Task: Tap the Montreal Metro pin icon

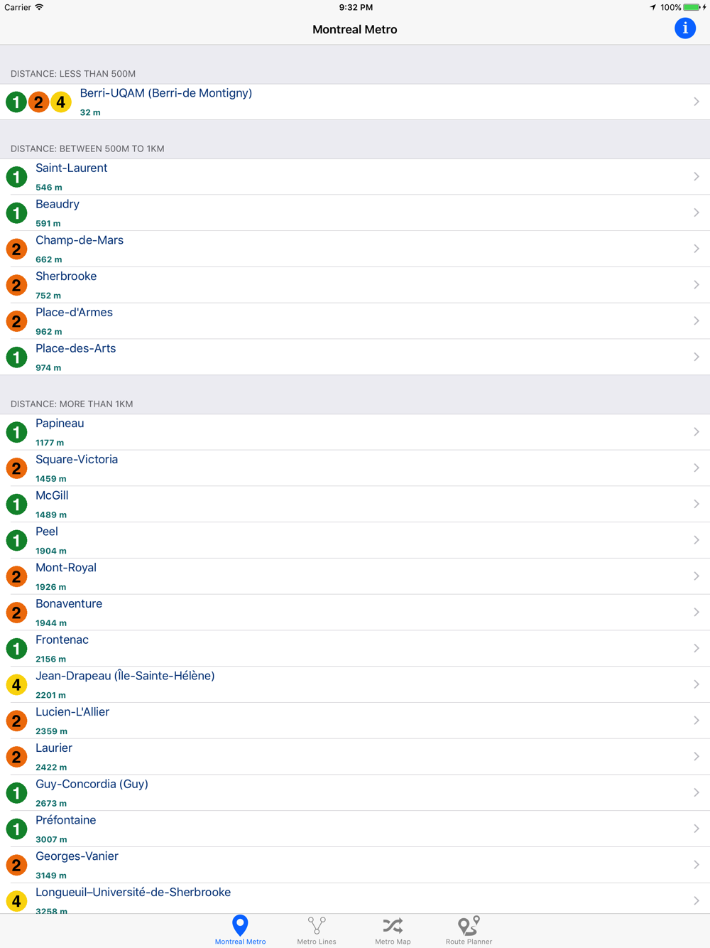Action: [240, 925]
